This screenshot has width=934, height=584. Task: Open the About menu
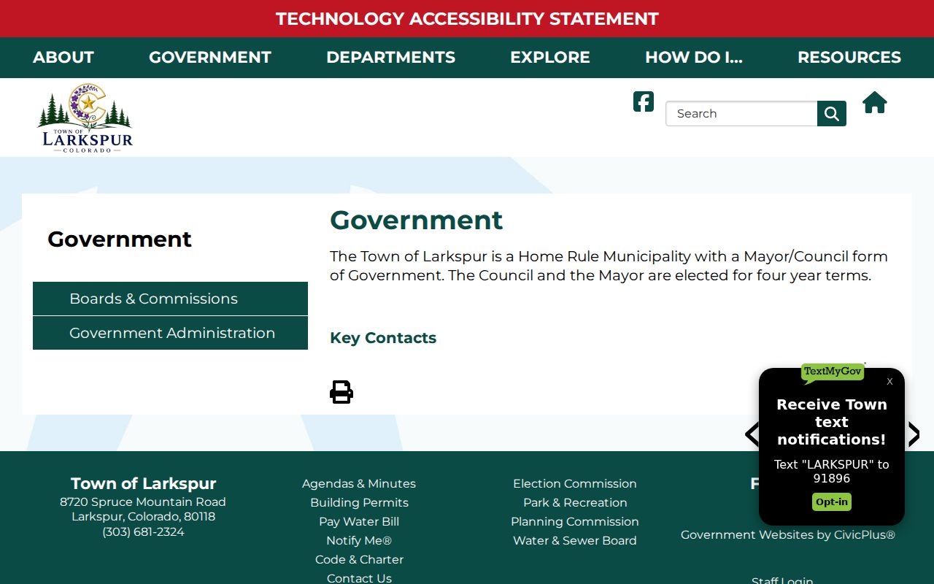(63, 58)
